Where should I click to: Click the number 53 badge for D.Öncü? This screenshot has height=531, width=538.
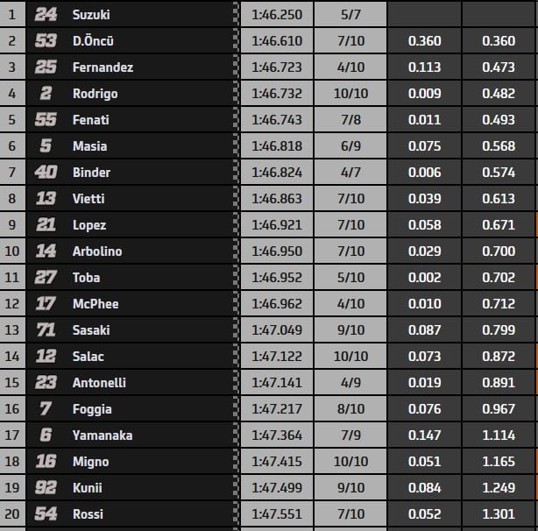tap(46, 41)
